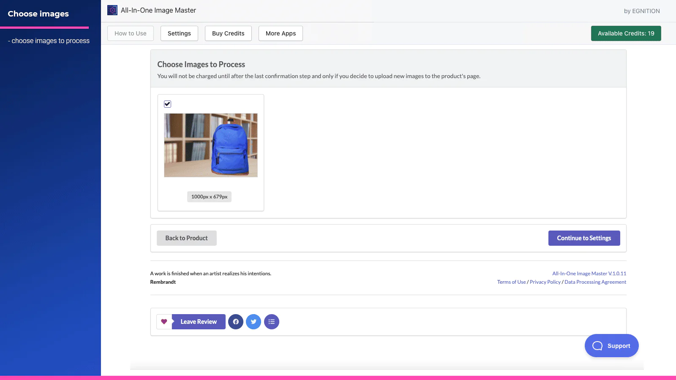The height and width of the screenshot is (380, 676).
Task: Uncheck the backpack image checkbox
Action: [168, 104]
